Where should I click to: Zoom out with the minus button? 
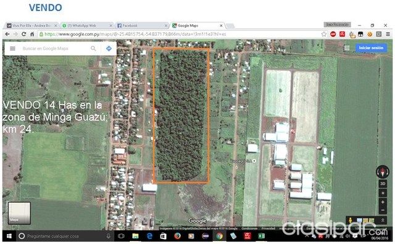tap(383, 210)
